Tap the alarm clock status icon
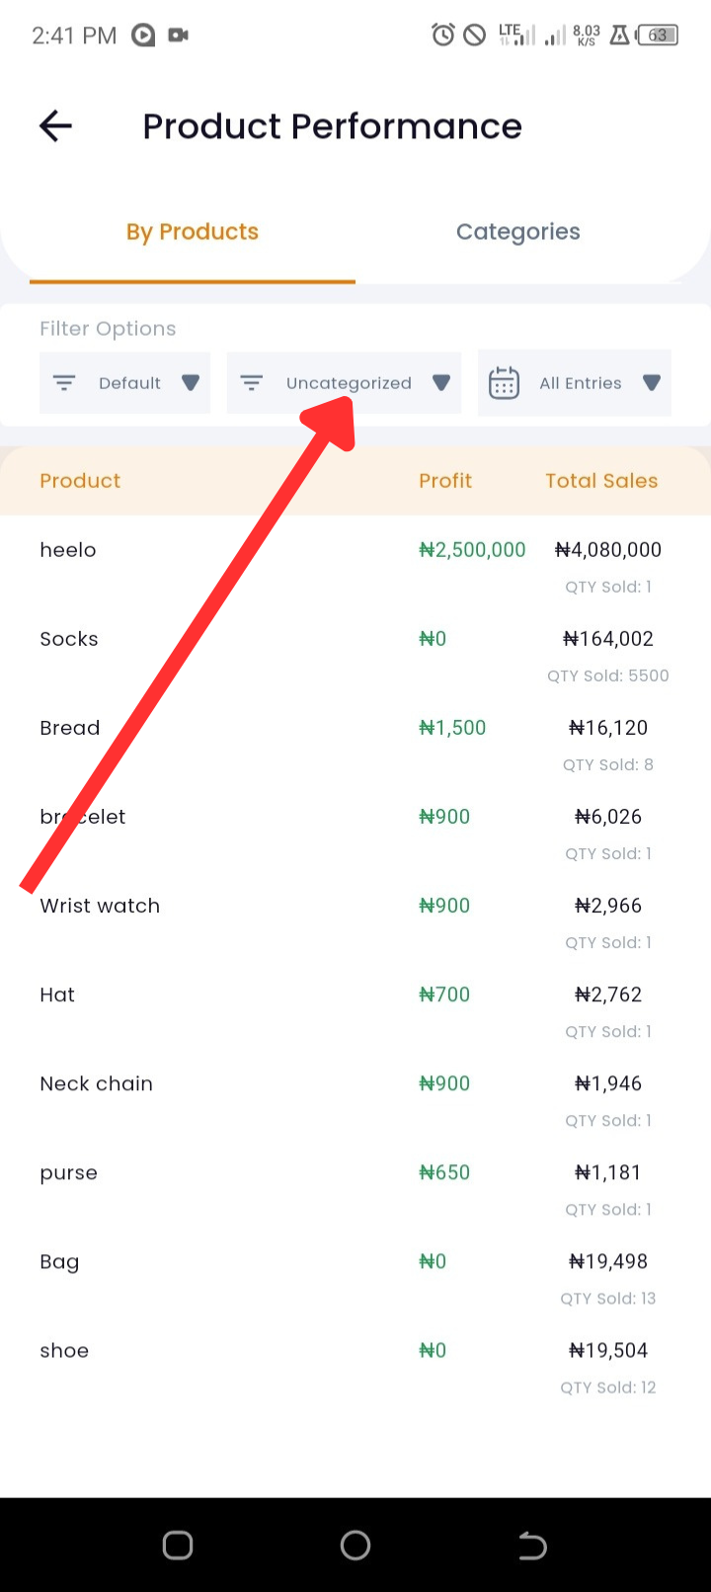The height and width of the screenshot is (1592, 711). [443, 36]
